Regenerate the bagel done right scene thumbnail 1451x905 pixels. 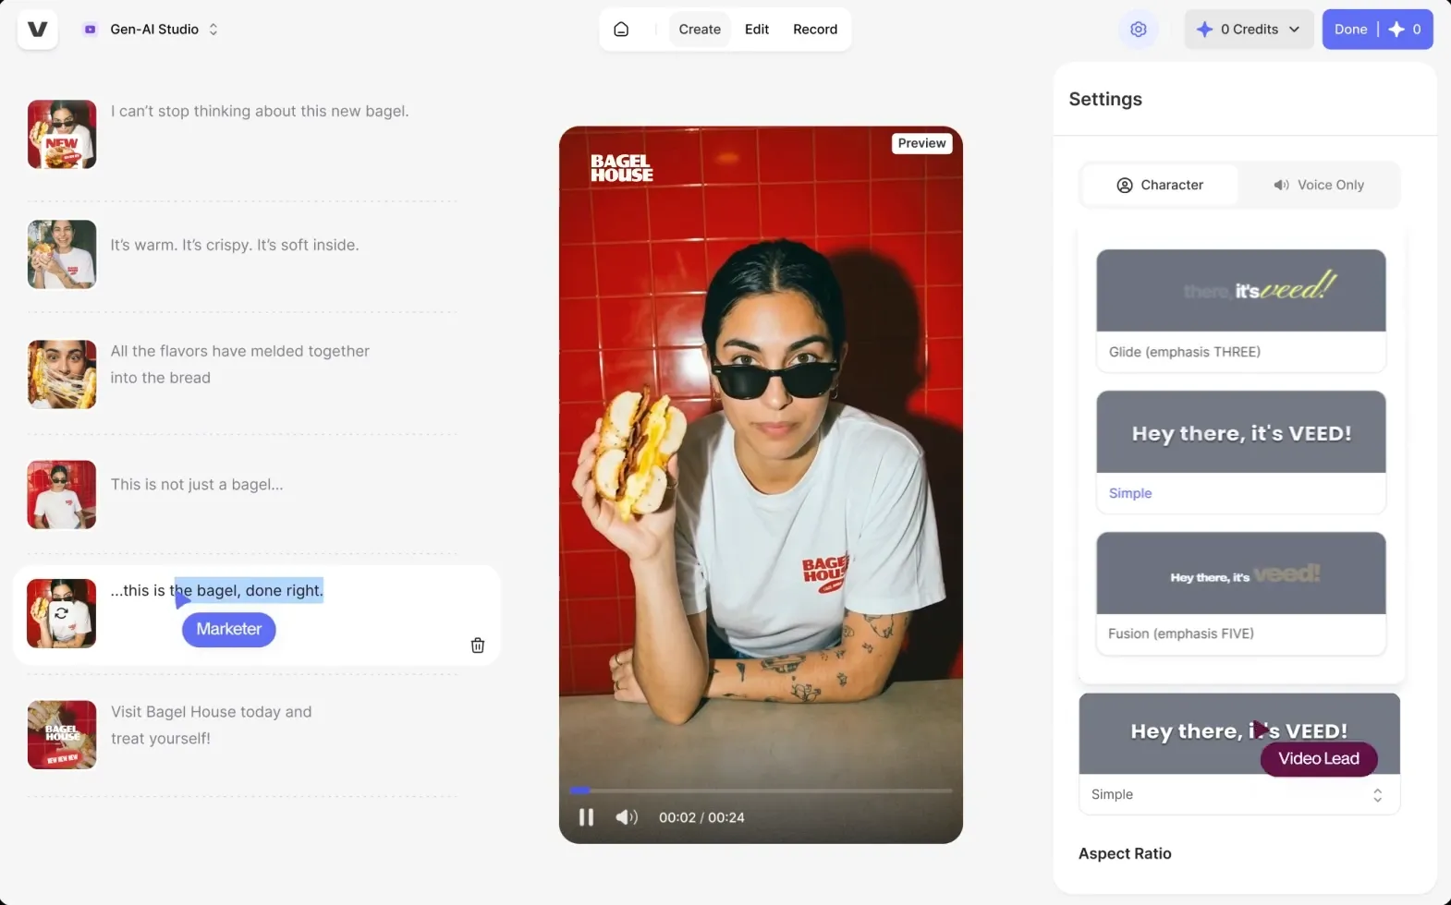click(61, 613)
